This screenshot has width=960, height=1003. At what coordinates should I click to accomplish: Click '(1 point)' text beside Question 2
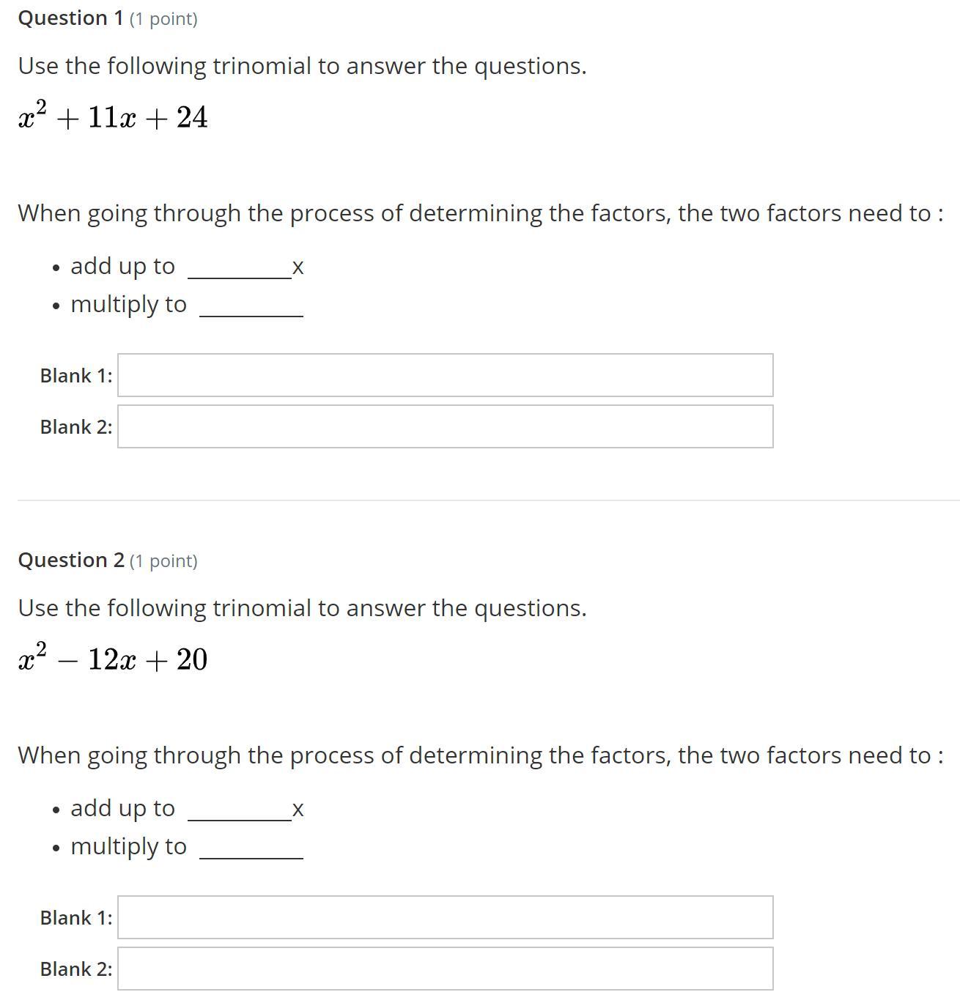pyautogui.click(x=163, y=561)
